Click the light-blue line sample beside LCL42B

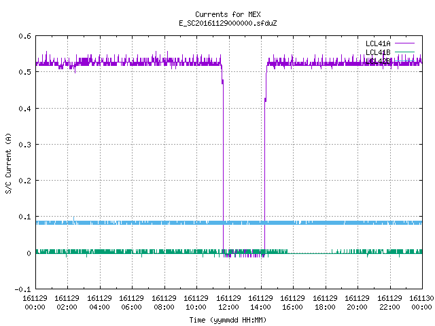click(x=404, y=60)
